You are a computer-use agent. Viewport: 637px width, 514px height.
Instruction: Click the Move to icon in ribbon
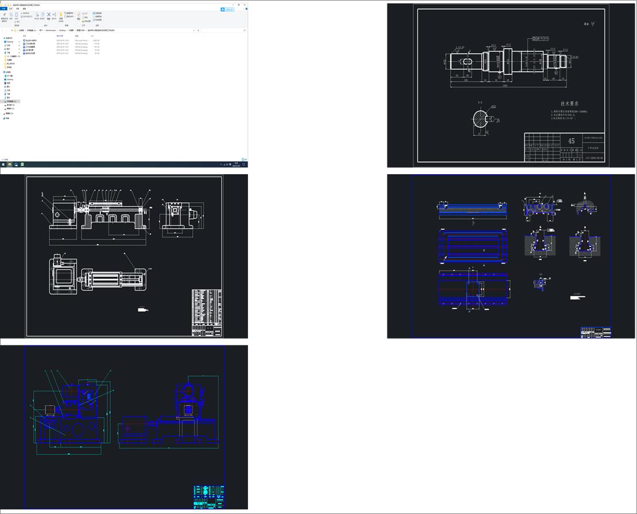[37, 15]
